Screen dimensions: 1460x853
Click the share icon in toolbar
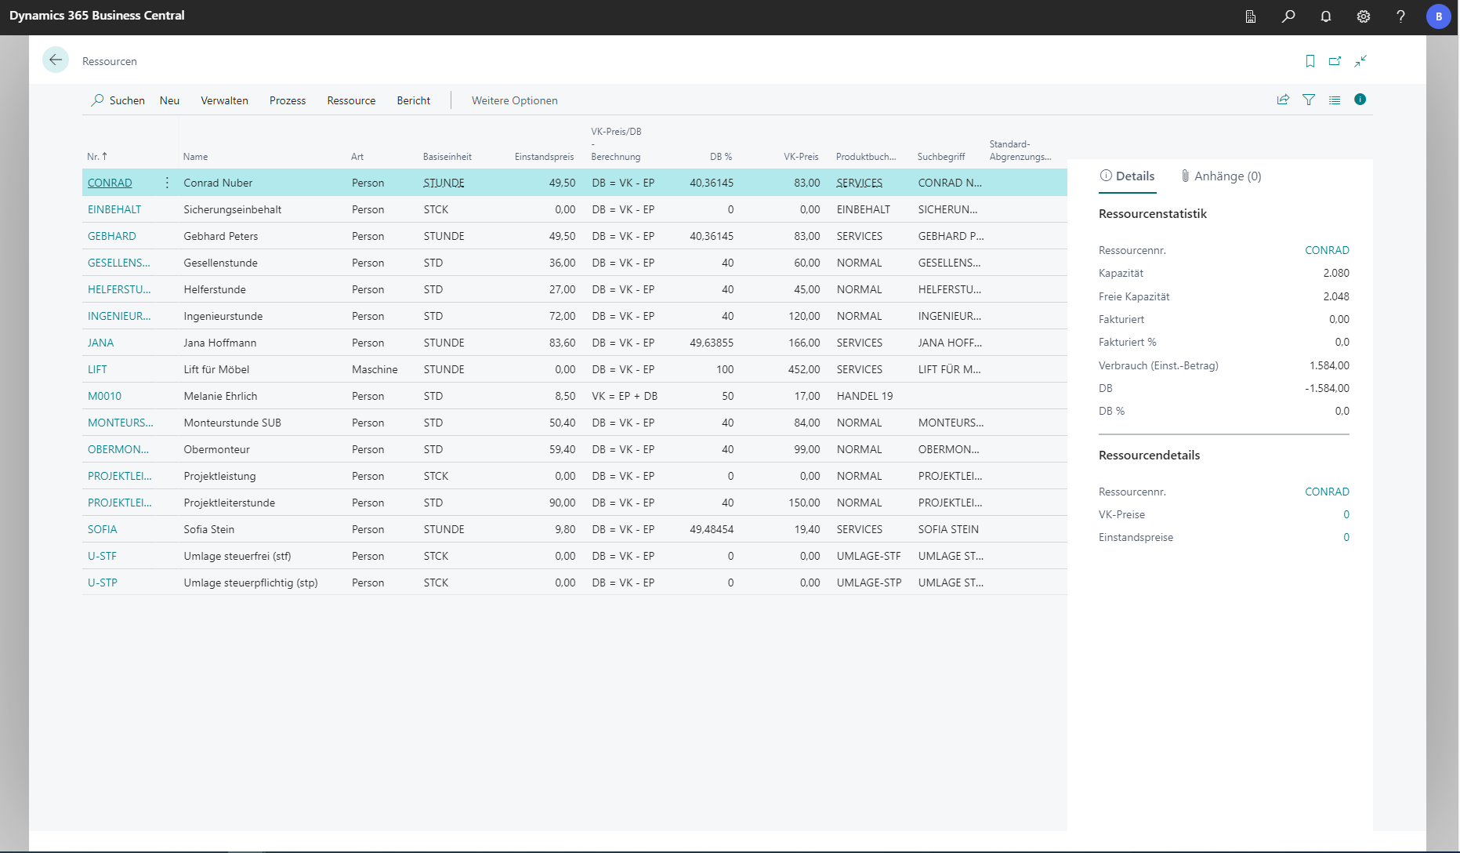click(1283, 100)
